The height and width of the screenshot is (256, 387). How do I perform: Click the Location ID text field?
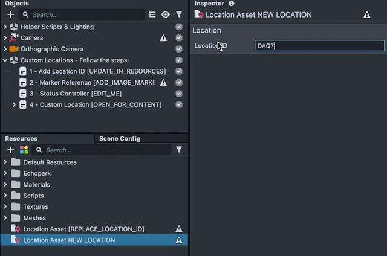(x=319, y=46)
